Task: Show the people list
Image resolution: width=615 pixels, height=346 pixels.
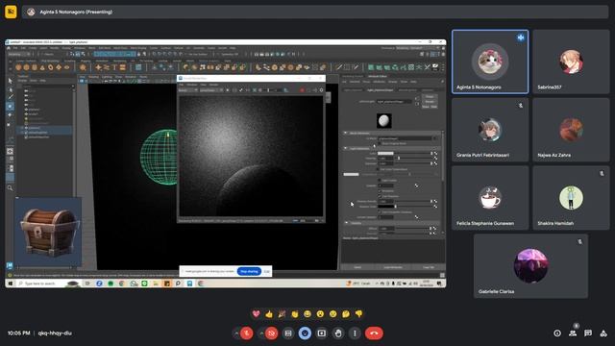Action: point(573,334)
